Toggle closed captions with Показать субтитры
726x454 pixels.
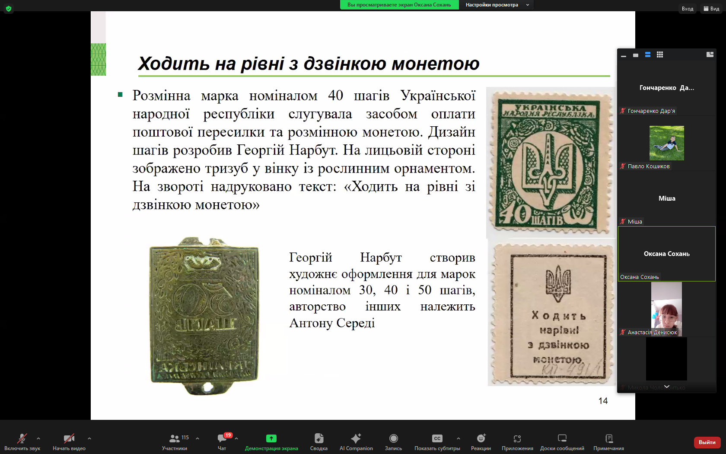[x=437, y=441]
